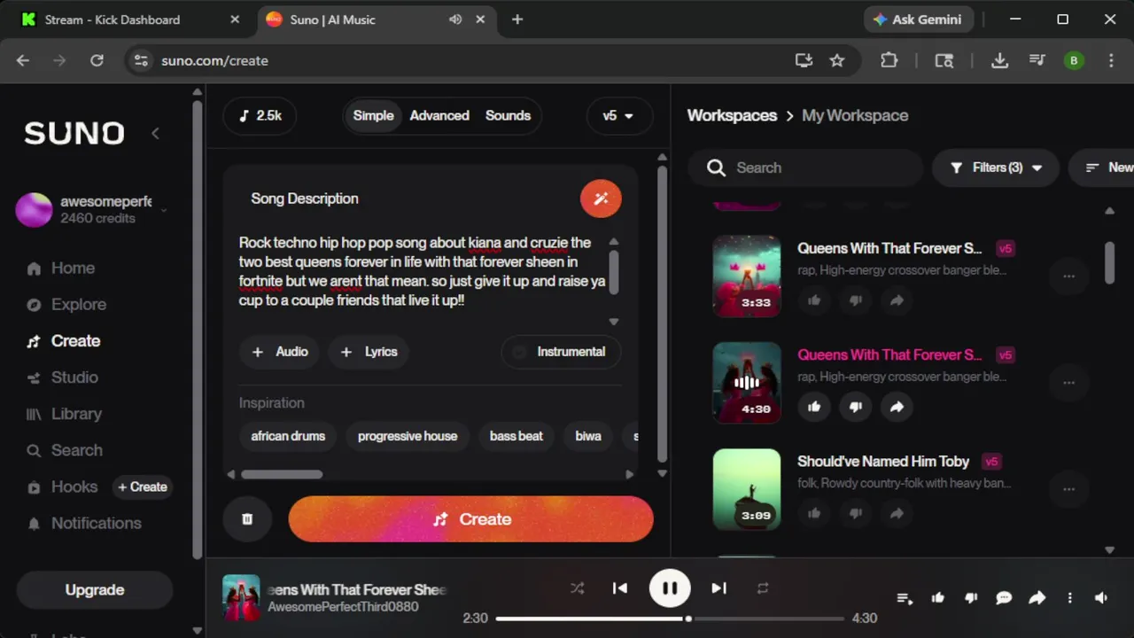Dislike the song from the player bar

coord(971,598)
